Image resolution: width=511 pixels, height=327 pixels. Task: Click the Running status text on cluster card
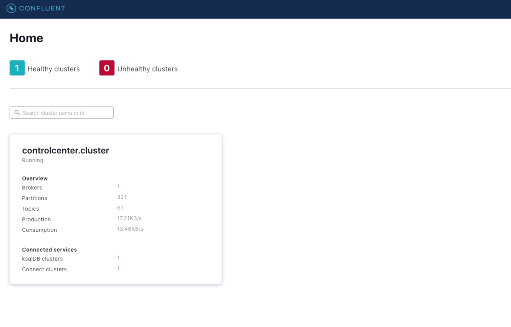point(33,160)
